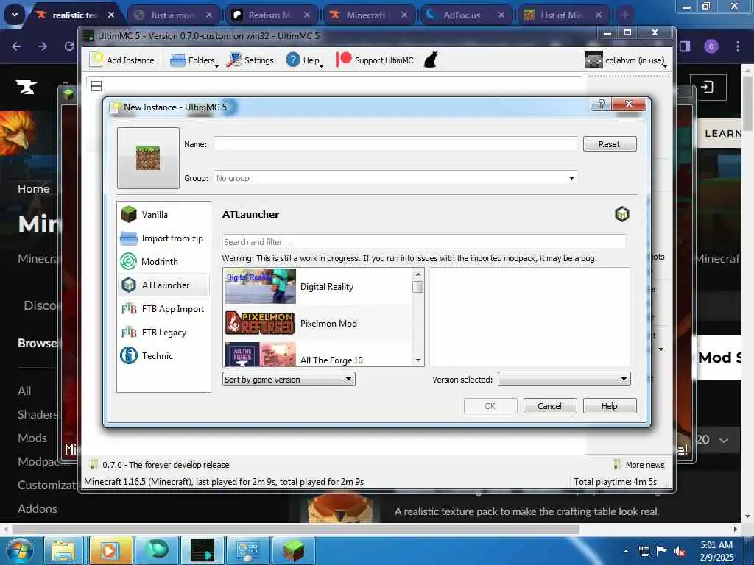The height and width of the screenshot is (565, 754).
Task: Open the Version selected dropdown
Action: pyautogui.click(x=564, y=379)
